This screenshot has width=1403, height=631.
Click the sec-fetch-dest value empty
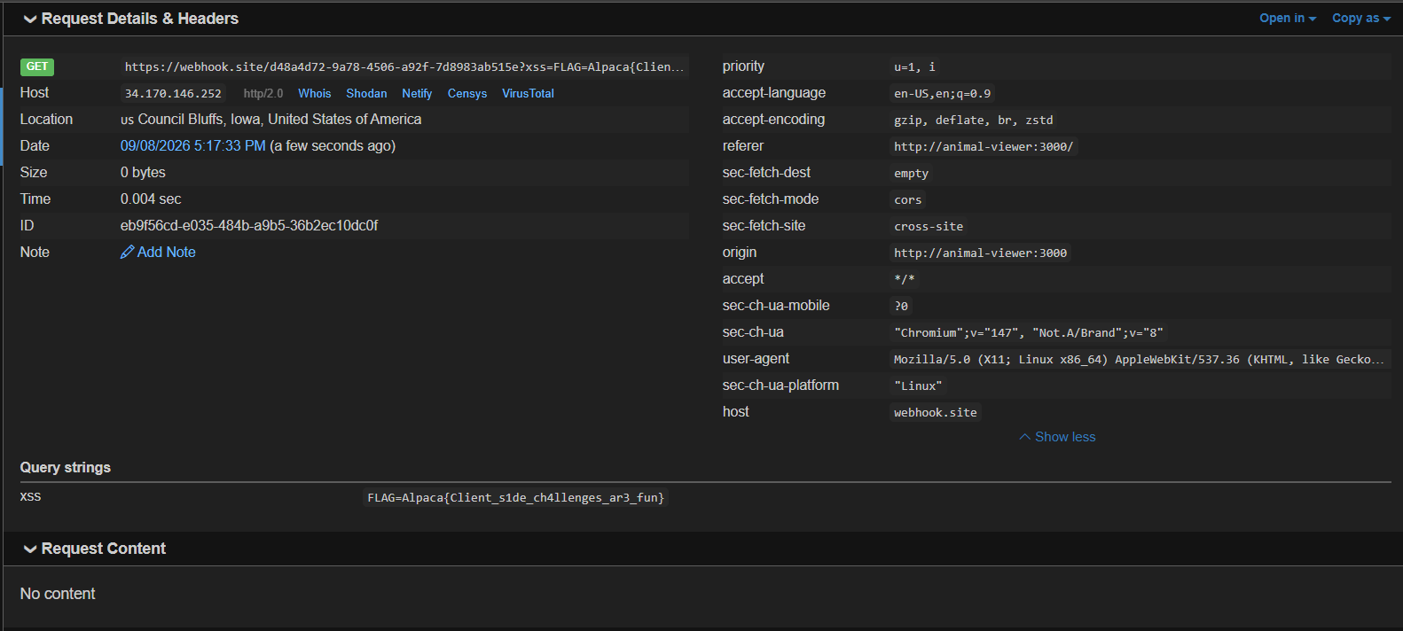click(911, 173)
